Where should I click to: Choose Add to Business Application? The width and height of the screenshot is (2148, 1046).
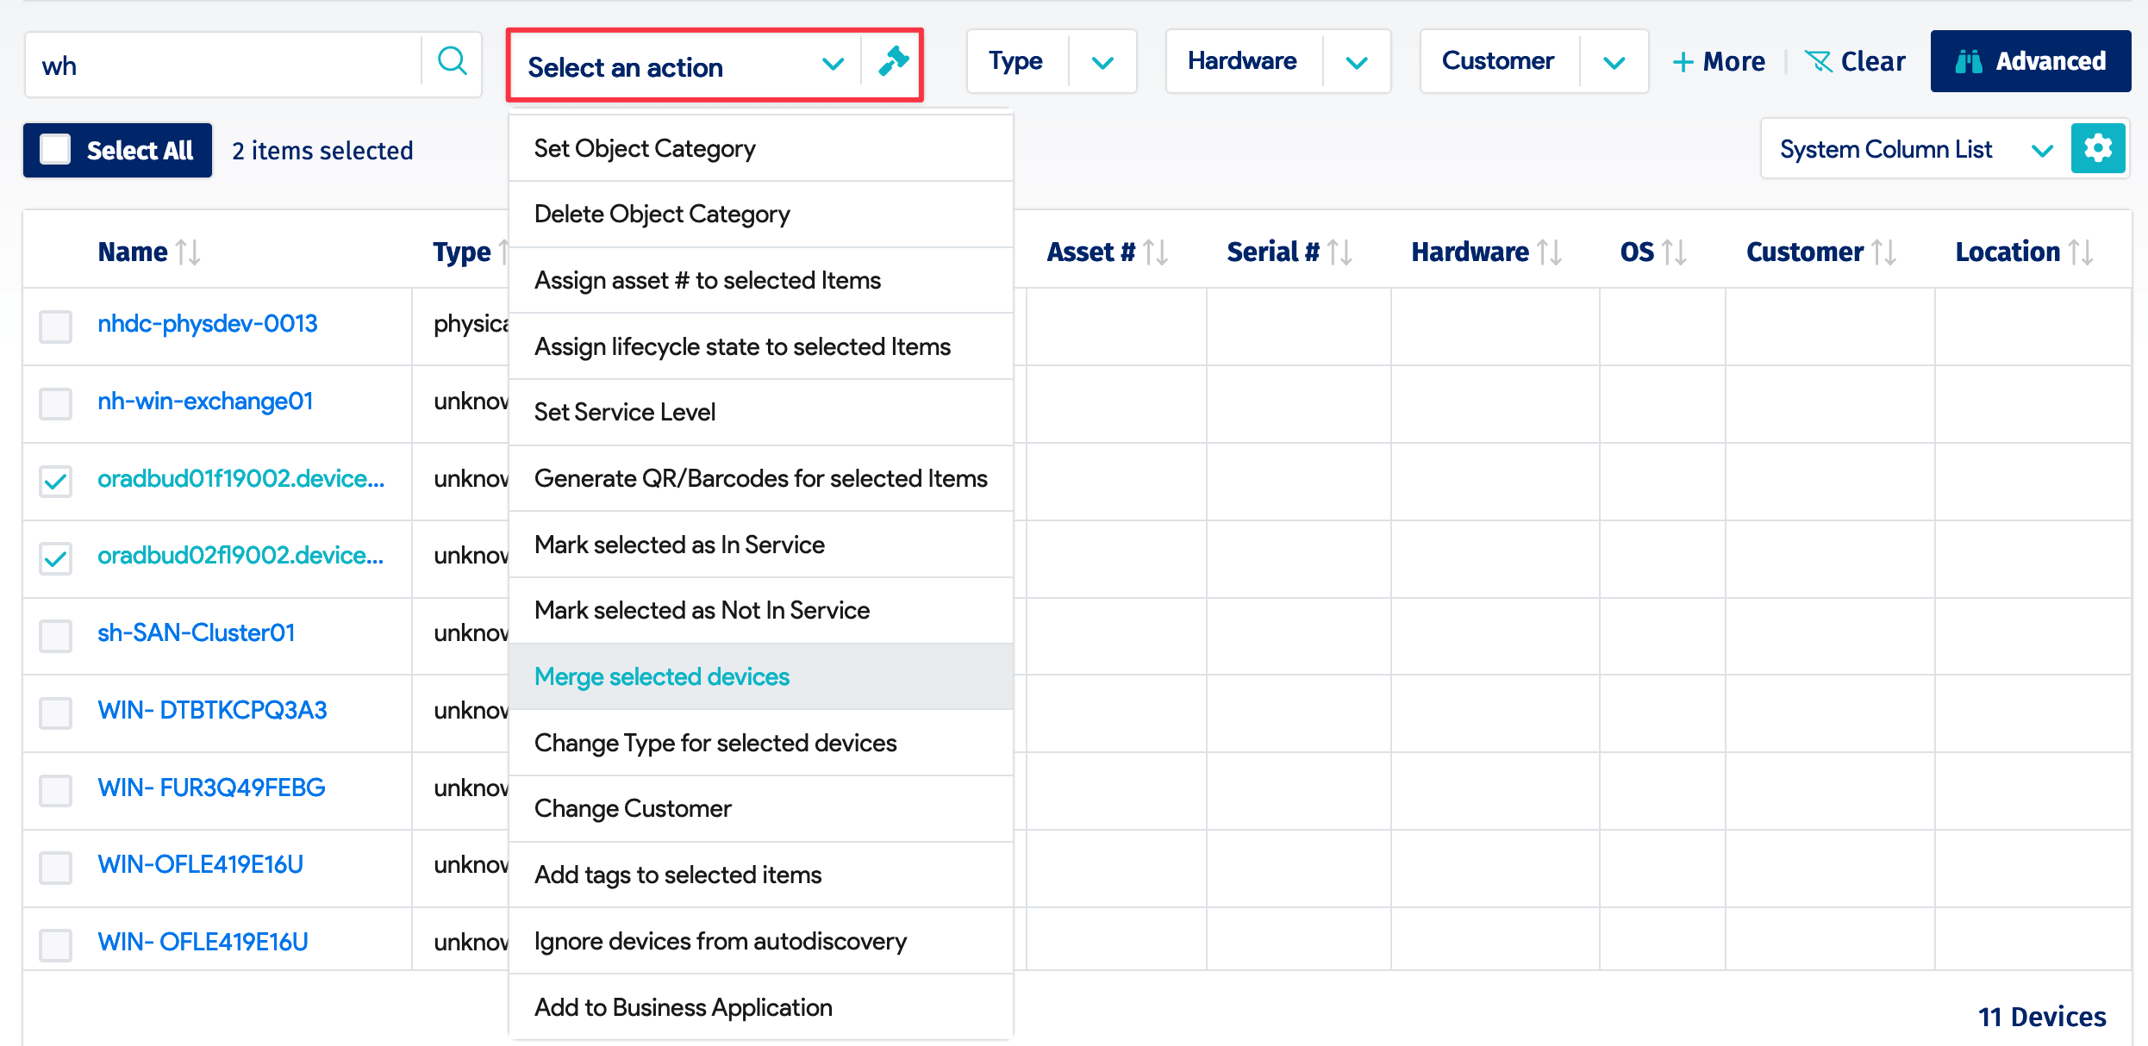coord(761,1007)
